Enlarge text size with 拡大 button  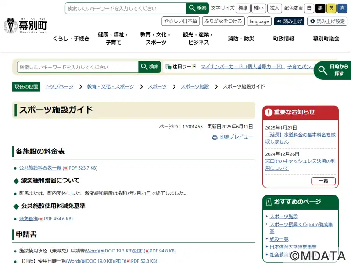tap(275, 8)
